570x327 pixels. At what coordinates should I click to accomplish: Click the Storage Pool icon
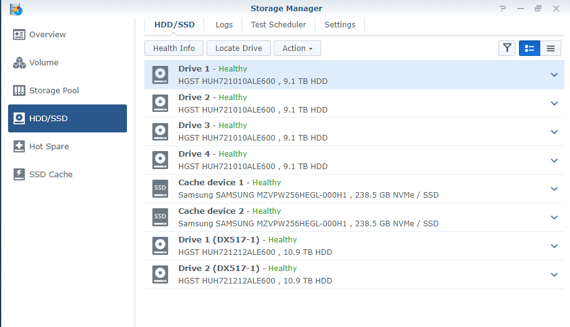(19, 91)
